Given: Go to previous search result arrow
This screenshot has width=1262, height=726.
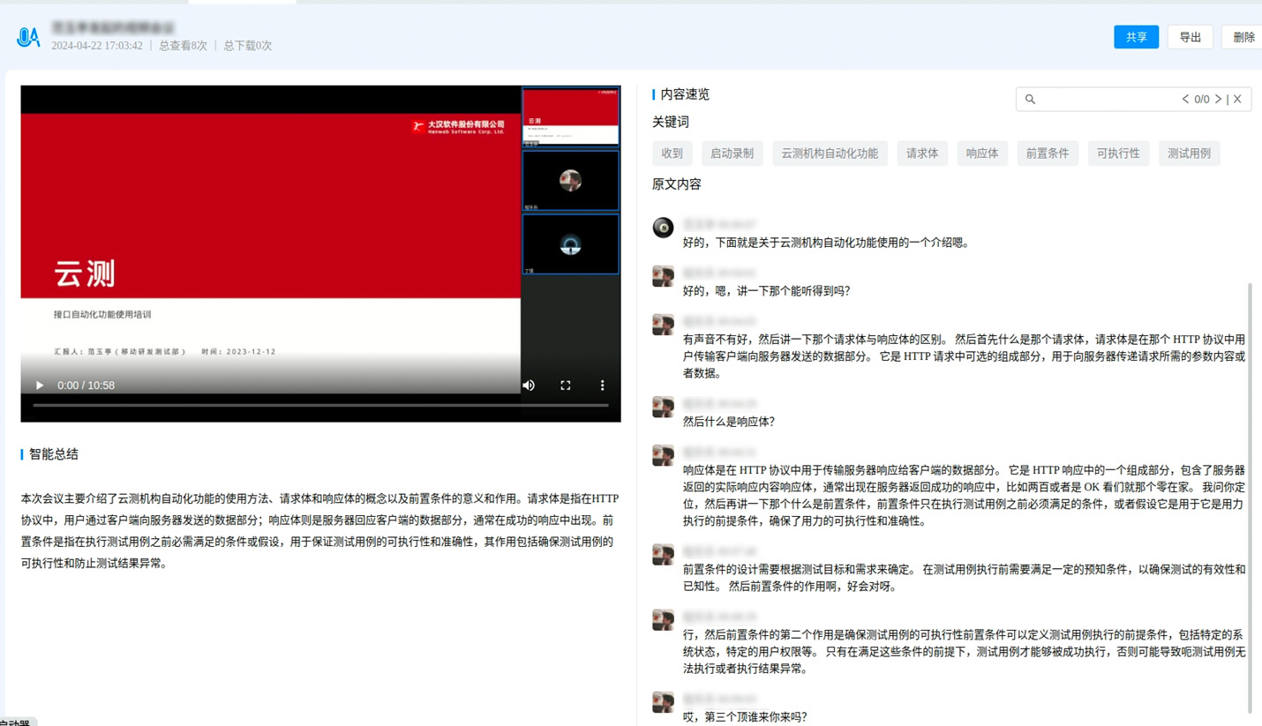Looking at the screenshot, I should [x=1185, y=100].
